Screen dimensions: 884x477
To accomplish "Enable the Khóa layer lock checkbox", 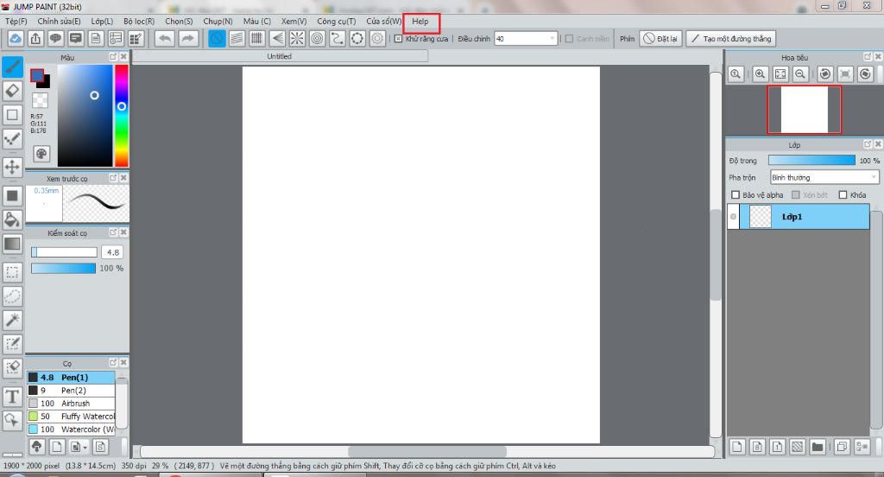I will click(x=843, y=194).
